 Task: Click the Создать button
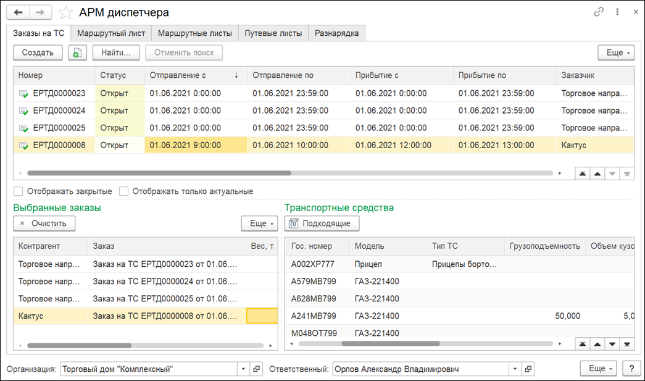(38, 52)
